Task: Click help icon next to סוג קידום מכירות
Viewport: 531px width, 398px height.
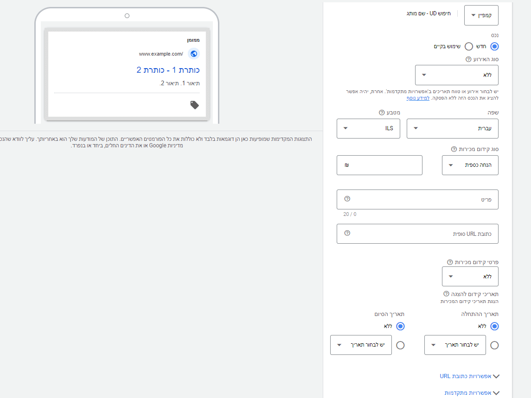Action: click(454, 149)
